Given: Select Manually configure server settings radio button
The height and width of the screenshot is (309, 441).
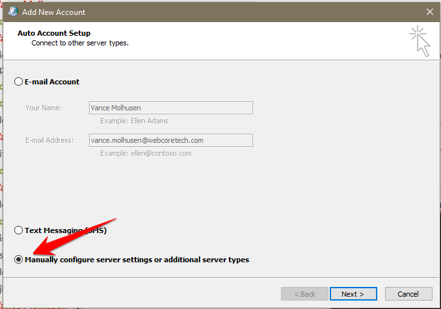Looking at the screenshot, I should point(18,260).
